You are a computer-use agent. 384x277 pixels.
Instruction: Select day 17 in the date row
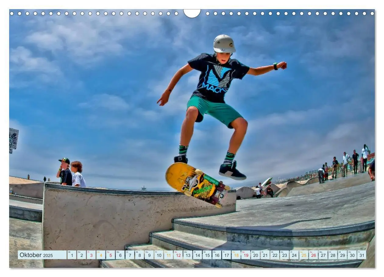(226, 255)
